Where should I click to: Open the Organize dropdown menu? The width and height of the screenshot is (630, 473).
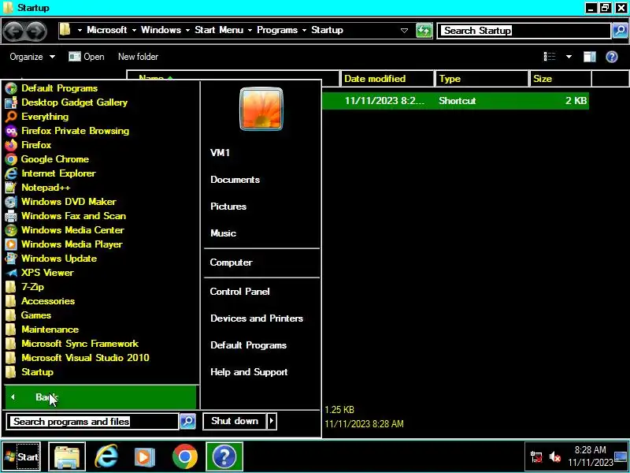coord(32,57)
